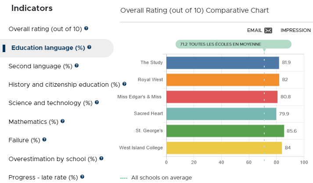Show help for Science and technology
This screenshot has width=313, height=183.
click(97, 102)
